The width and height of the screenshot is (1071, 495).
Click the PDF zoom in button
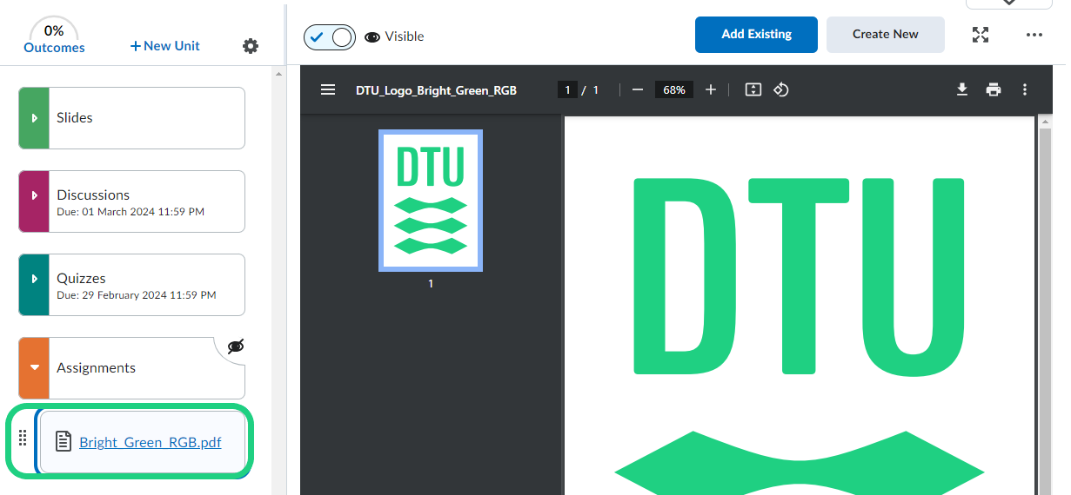(711, 89)
